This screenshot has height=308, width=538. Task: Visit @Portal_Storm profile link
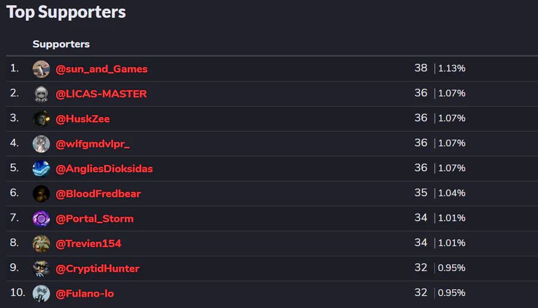tap(94, 219)
